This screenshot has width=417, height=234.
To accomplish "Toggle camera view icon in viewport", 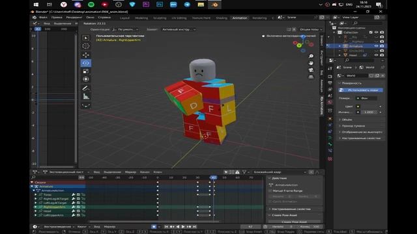I will click(x=311, y=70).
